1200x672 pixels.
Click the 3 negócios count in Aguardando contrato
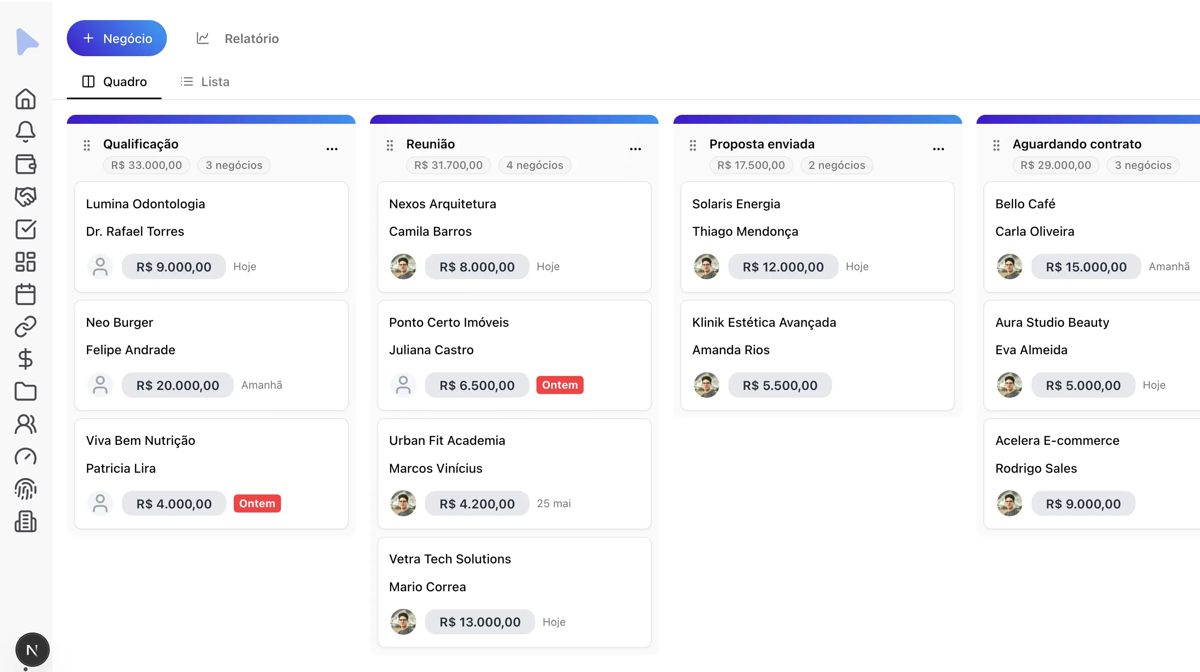click(x=1143, y=165)
